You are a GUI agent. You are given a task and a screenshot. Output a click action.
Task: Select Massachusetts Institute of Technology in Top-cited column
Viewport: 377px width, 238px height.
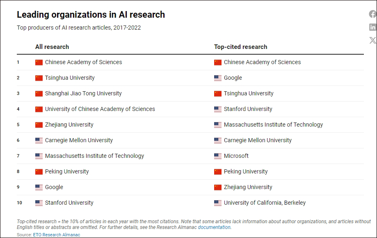tap(273, 125)
